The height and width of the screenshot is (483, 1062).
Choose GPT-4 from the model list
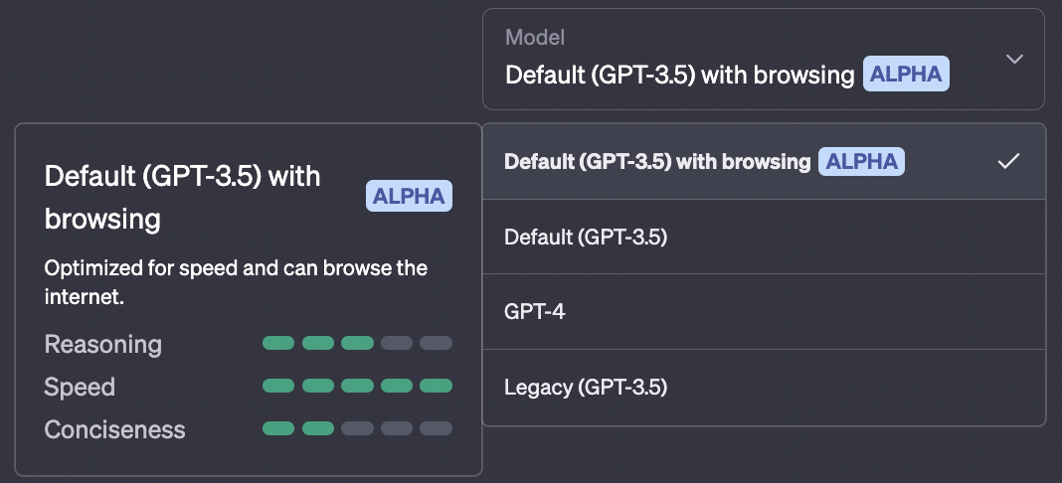click(x=535, y=312)
